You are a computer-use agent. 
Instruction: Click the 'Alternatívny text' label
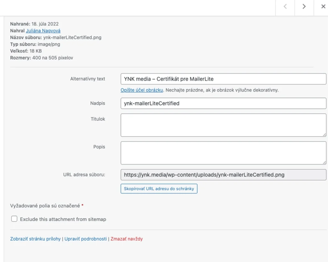tap(87, 79)
